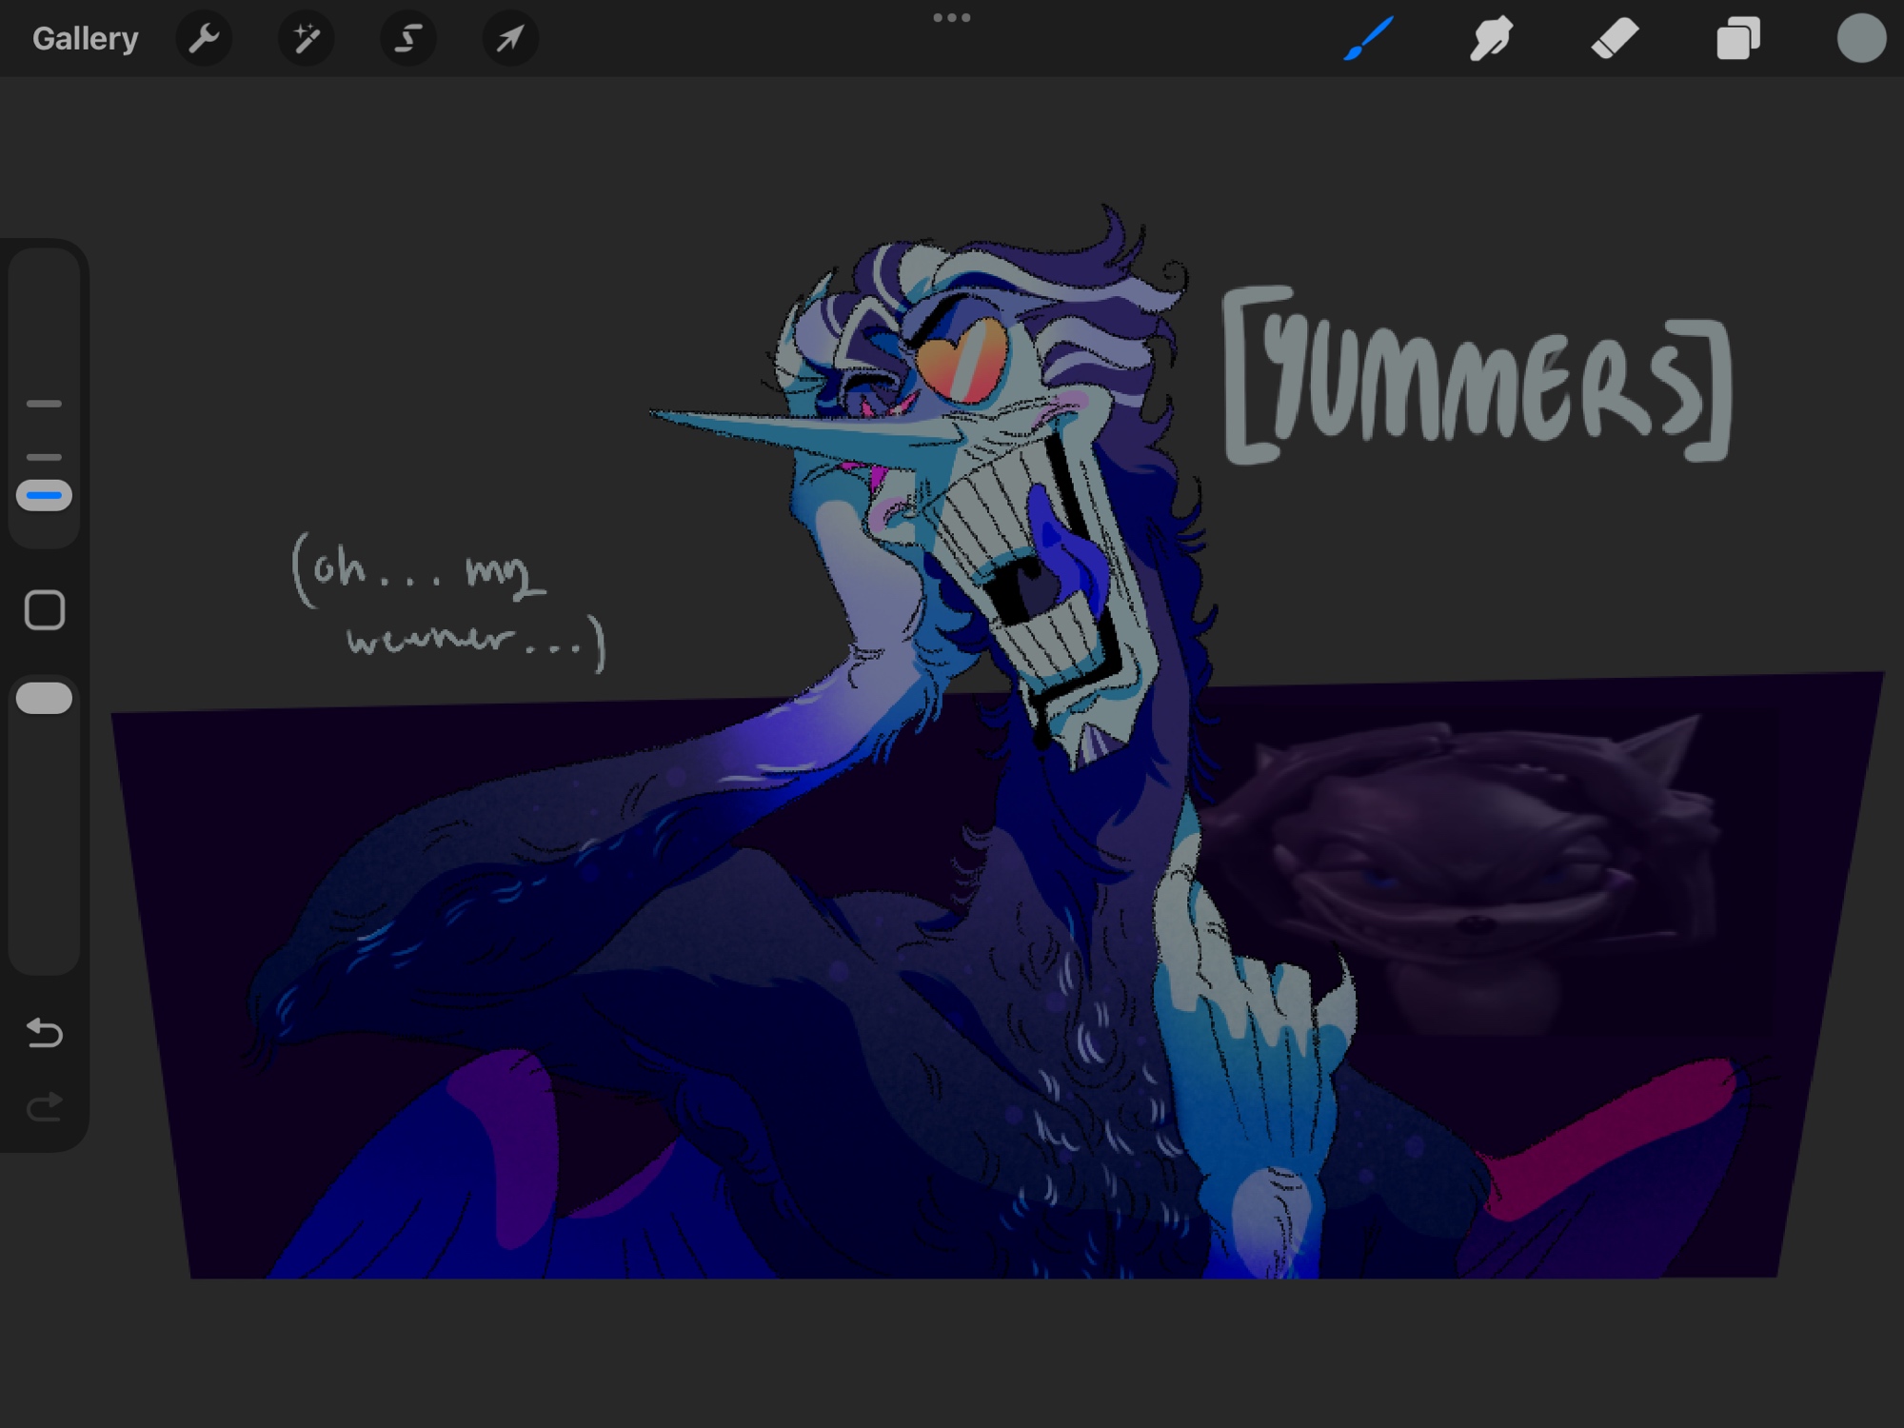
Task: Activate the Transform arrow tool
Action: coord(510,39)
